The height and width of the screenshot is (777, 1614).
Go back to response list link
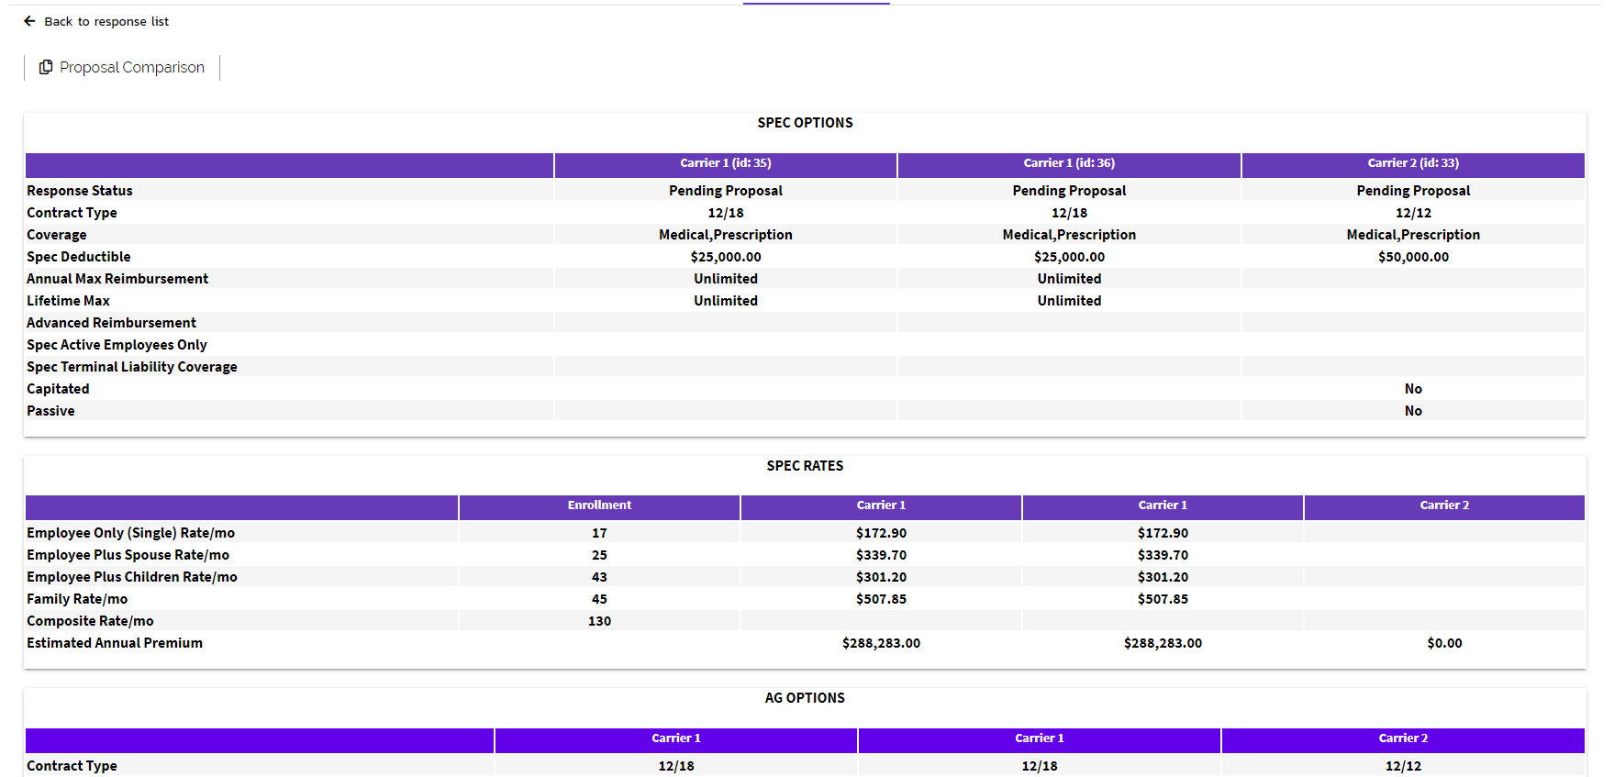click(x=106, y=21)
